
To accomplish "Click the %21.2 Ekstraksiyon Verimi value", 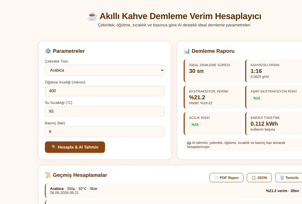I will 197,97.
